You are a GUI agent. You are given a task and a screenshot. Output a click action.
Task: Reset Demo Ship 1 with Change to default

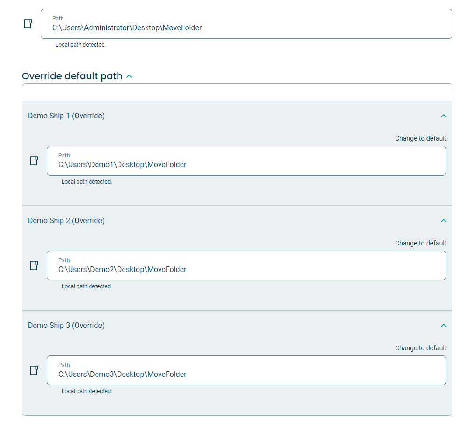point(420,138)
